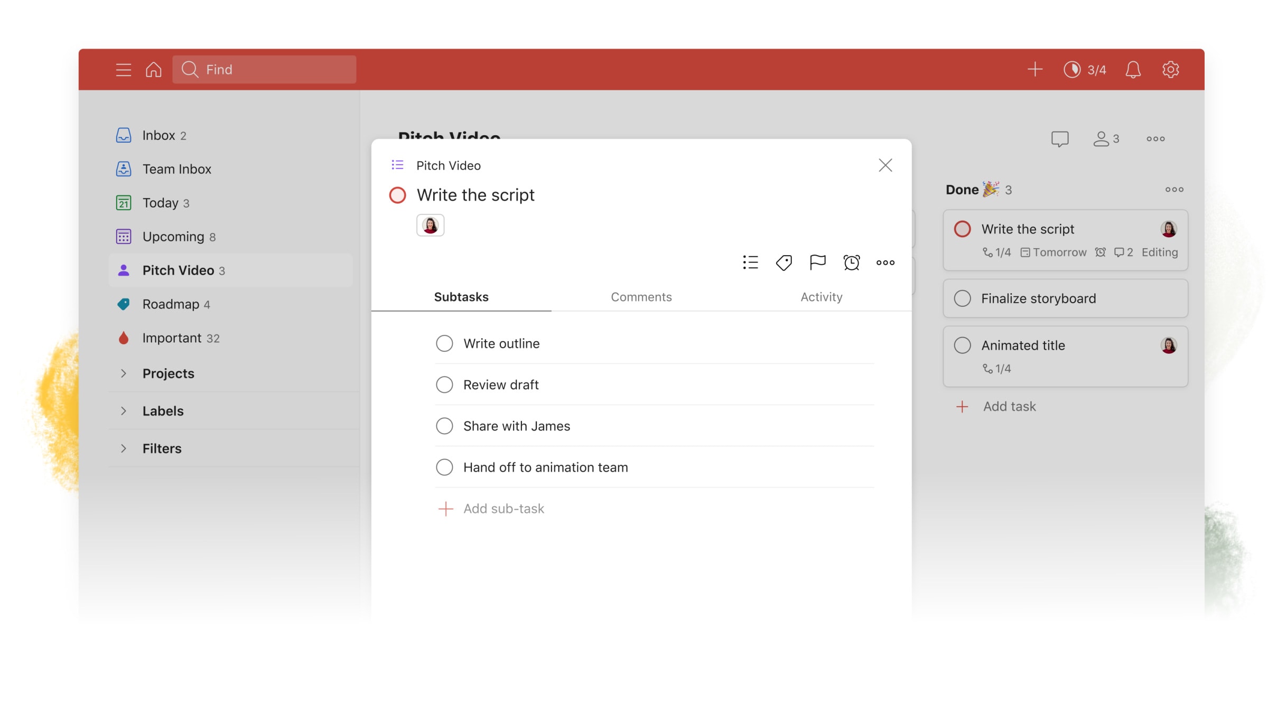1268x713 pixels.
Task: View your 3/4 productivity progress
Action: click(1086, 69)
